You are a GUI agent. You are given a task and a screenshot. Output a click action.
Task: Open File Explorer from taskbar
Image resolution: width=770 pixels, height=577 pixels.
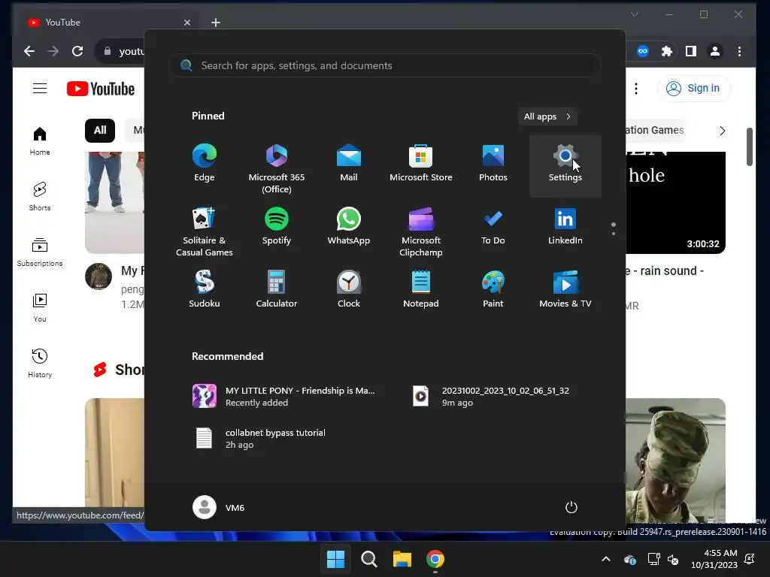402,559
